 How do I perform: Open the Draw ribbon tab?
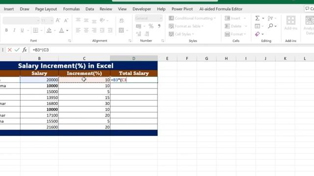[25, 9]
